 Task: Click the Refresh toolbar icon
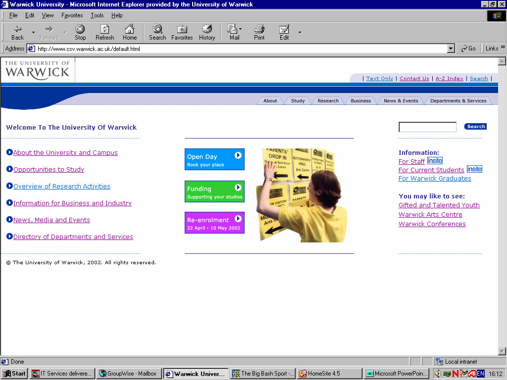pos(104,29)
